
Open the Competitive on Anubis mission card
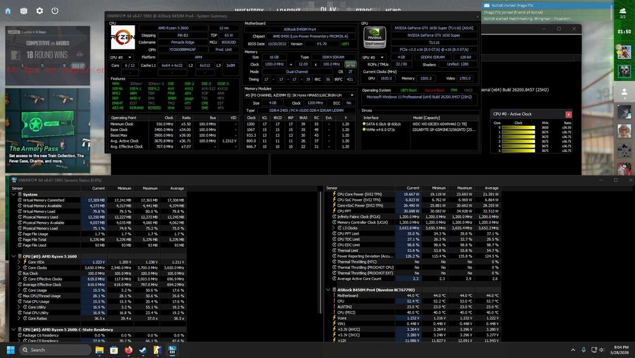click(x=48, y=56)
